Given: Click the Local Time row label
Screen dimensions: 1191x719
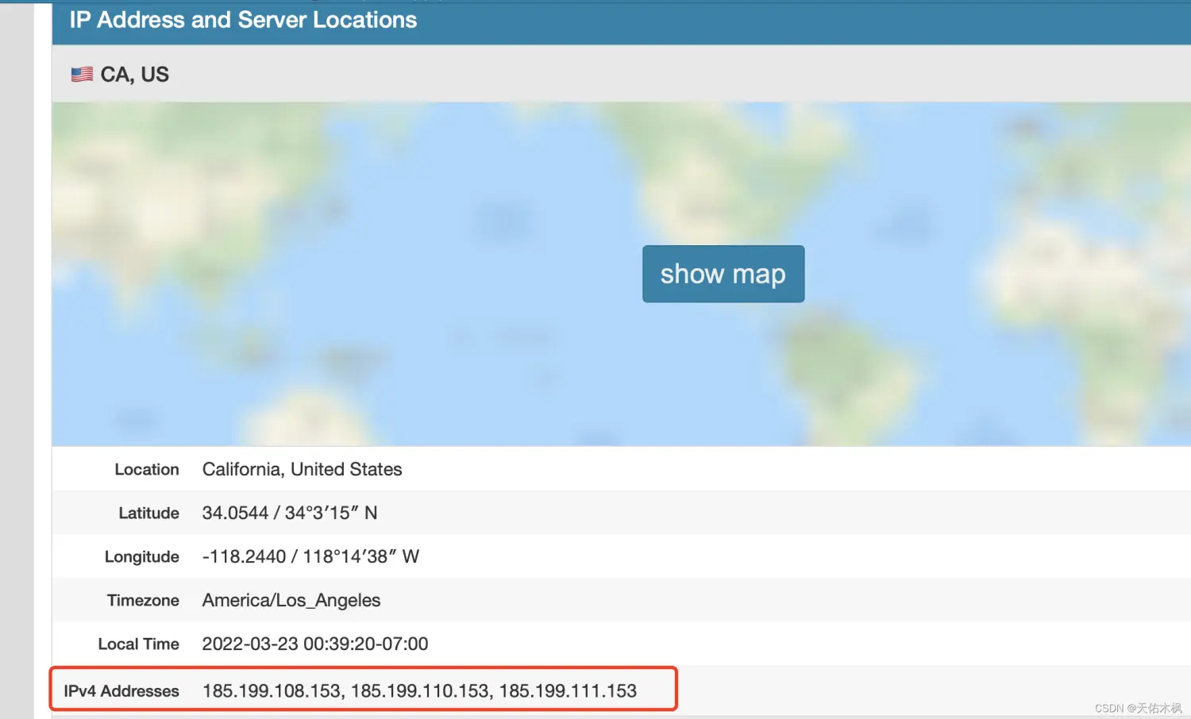Looking at the screenshot, I should tap(138, 644).
